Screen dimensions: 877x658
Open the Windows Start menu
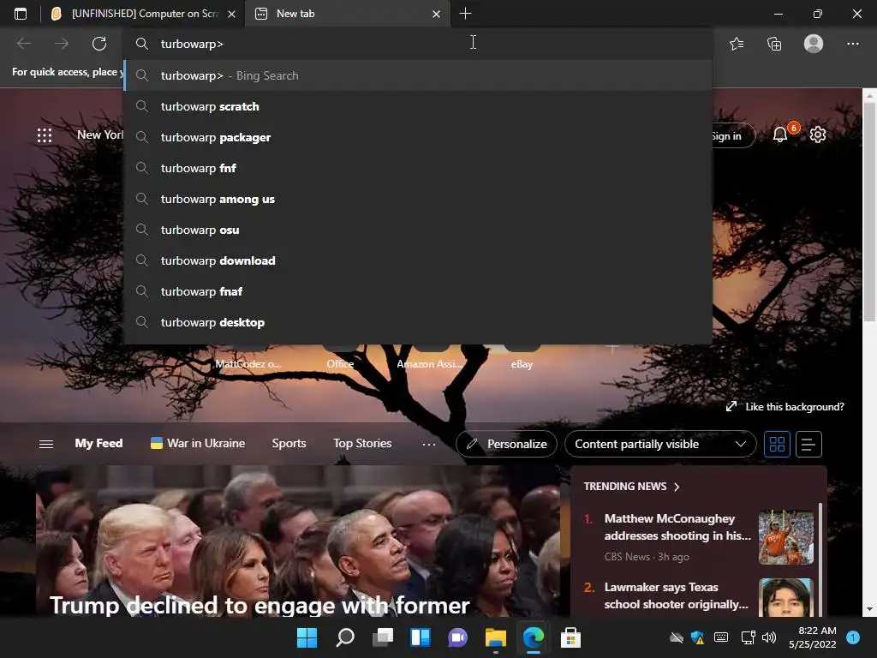(x=307, y=637)
